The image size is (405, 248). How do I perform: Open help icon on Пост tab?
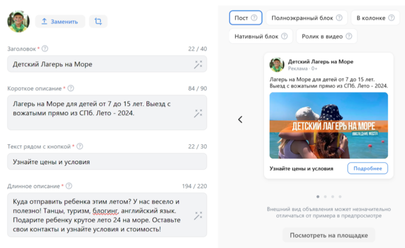coord(254,17)
